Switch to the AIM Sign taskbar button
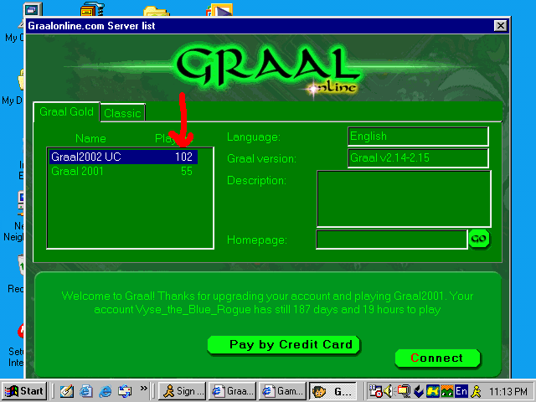536x402 pixels. (183, 391)
